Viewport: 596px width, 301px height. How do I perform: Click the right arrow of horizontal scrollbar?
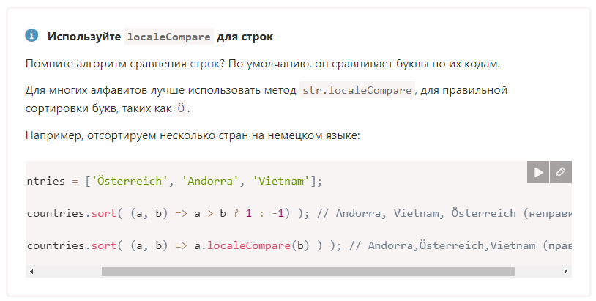point(565,272)
